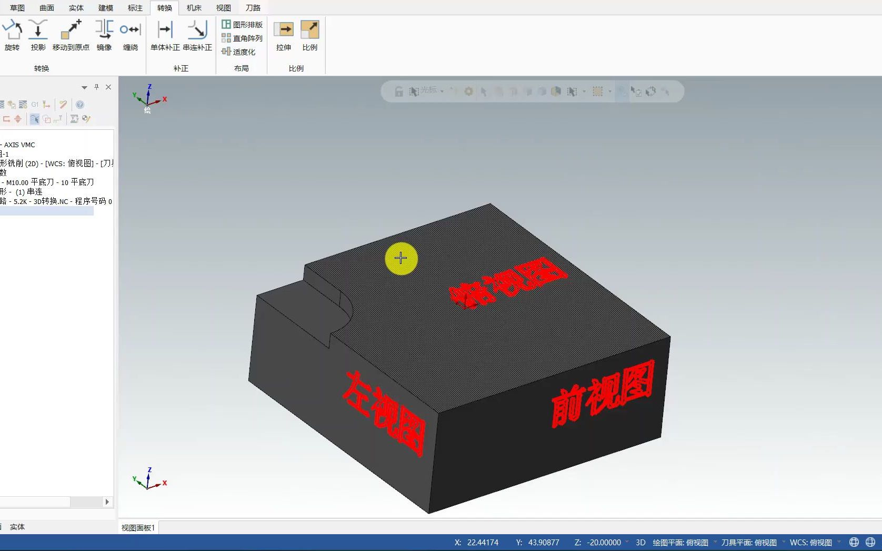Select the 投影 (Project) tool

tap(38, 36)
